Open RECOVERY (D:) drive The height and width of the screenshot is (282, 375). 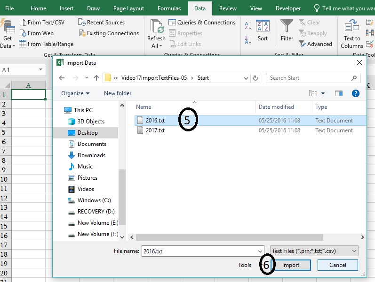tap(91, 211)
